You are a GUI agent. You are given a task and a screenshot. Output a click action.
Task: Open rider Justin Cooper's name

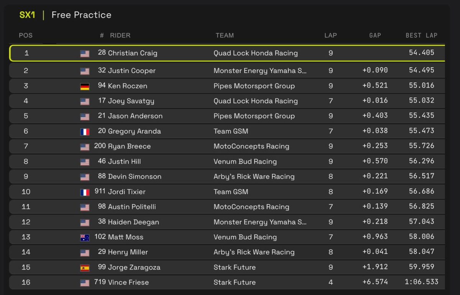pos(131,71)
